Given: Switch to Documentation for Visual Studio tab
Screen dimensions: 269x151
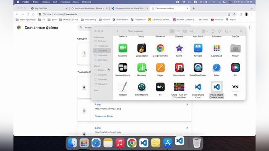Looking at the screenshot, I should [129, 8].
